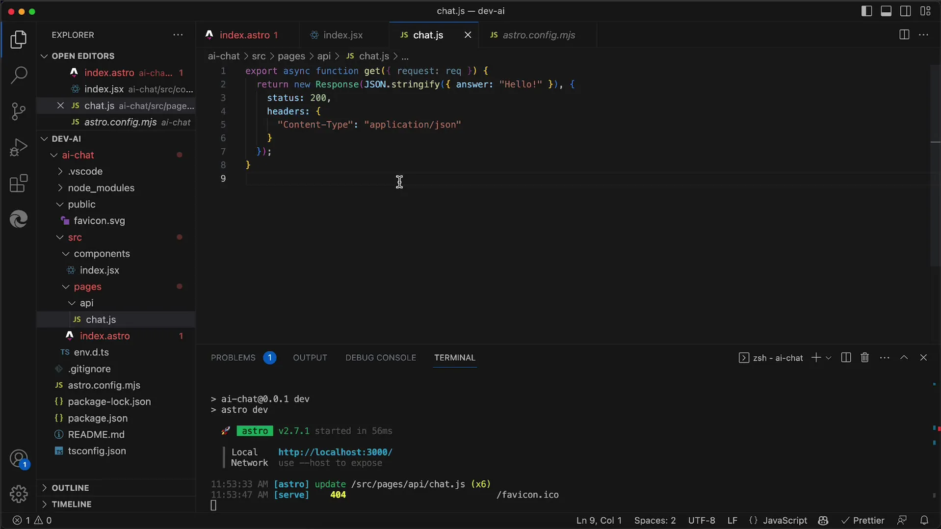Open terminal panel more actions
The width and height of the screenshot is (941, 529).
point(885,358)
